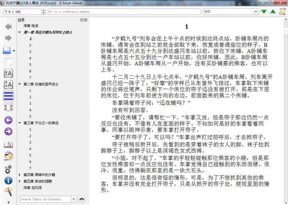The image size is (288, 205).
Task: Find previous match green up arrow
Action: [x=273, y=12]
